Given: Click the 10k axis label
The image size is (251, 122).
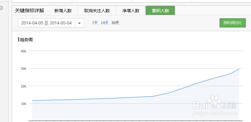Looking at the screenshot, I should 24,104.
